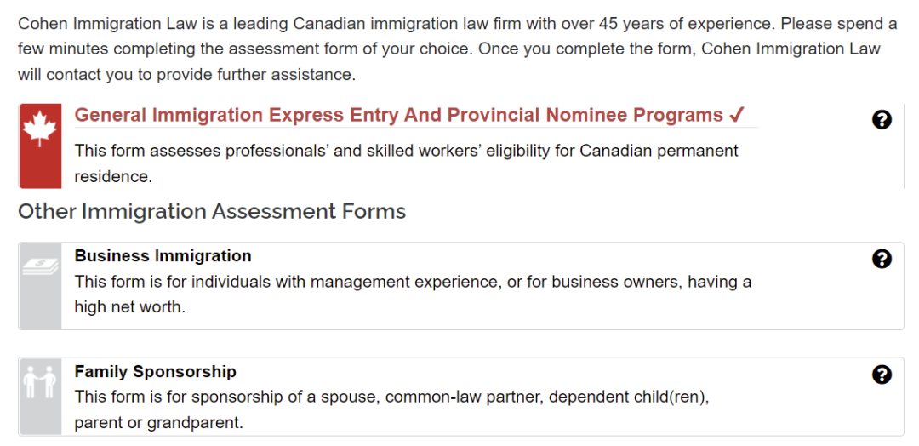This screenshot has height=446, width=919.
Task: Open help for General Immigration form
Action: point(882,120)
